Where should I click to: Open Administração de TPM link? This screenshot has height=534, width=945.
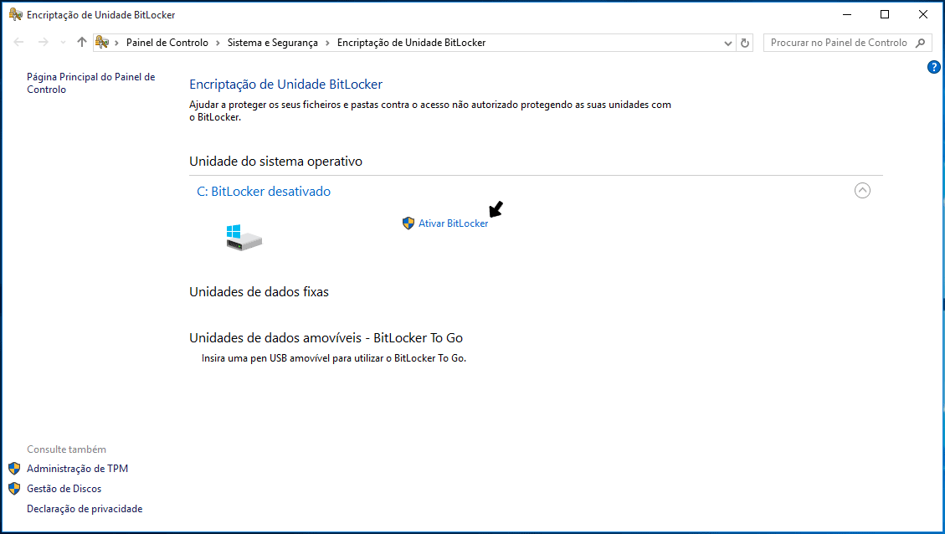pos(77,469)
